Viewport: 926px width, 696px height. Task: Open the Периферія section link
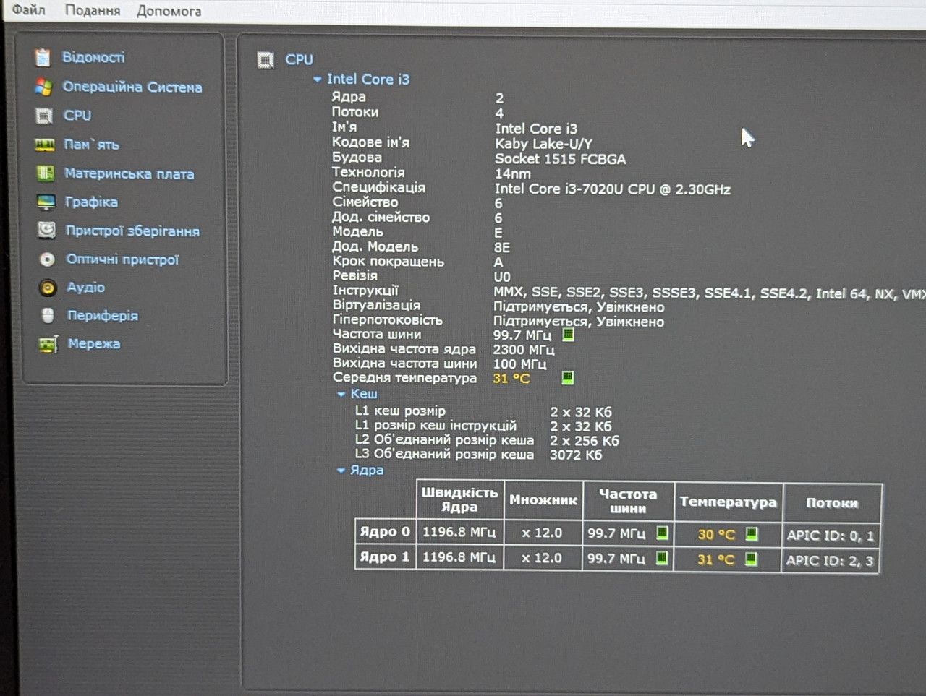[103, 315]
